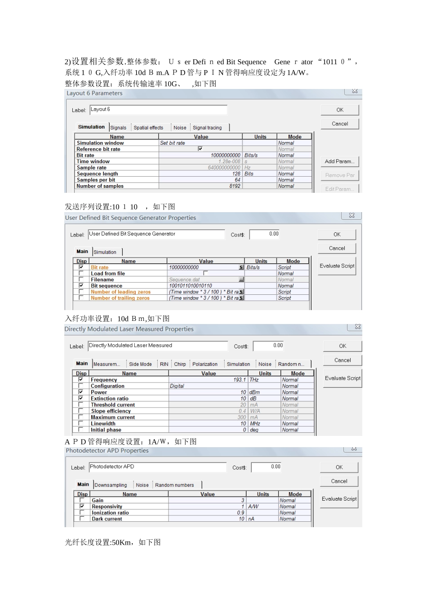Close the Photodetector APD Properties window
Screen dimensions: 427x604
[353, 449]
